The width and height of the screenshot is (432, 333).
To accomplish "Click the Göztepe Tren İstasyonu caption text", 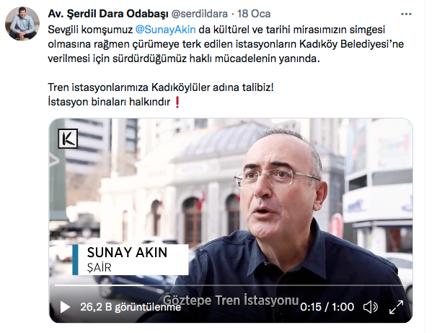I will click(x=231, y=300).
